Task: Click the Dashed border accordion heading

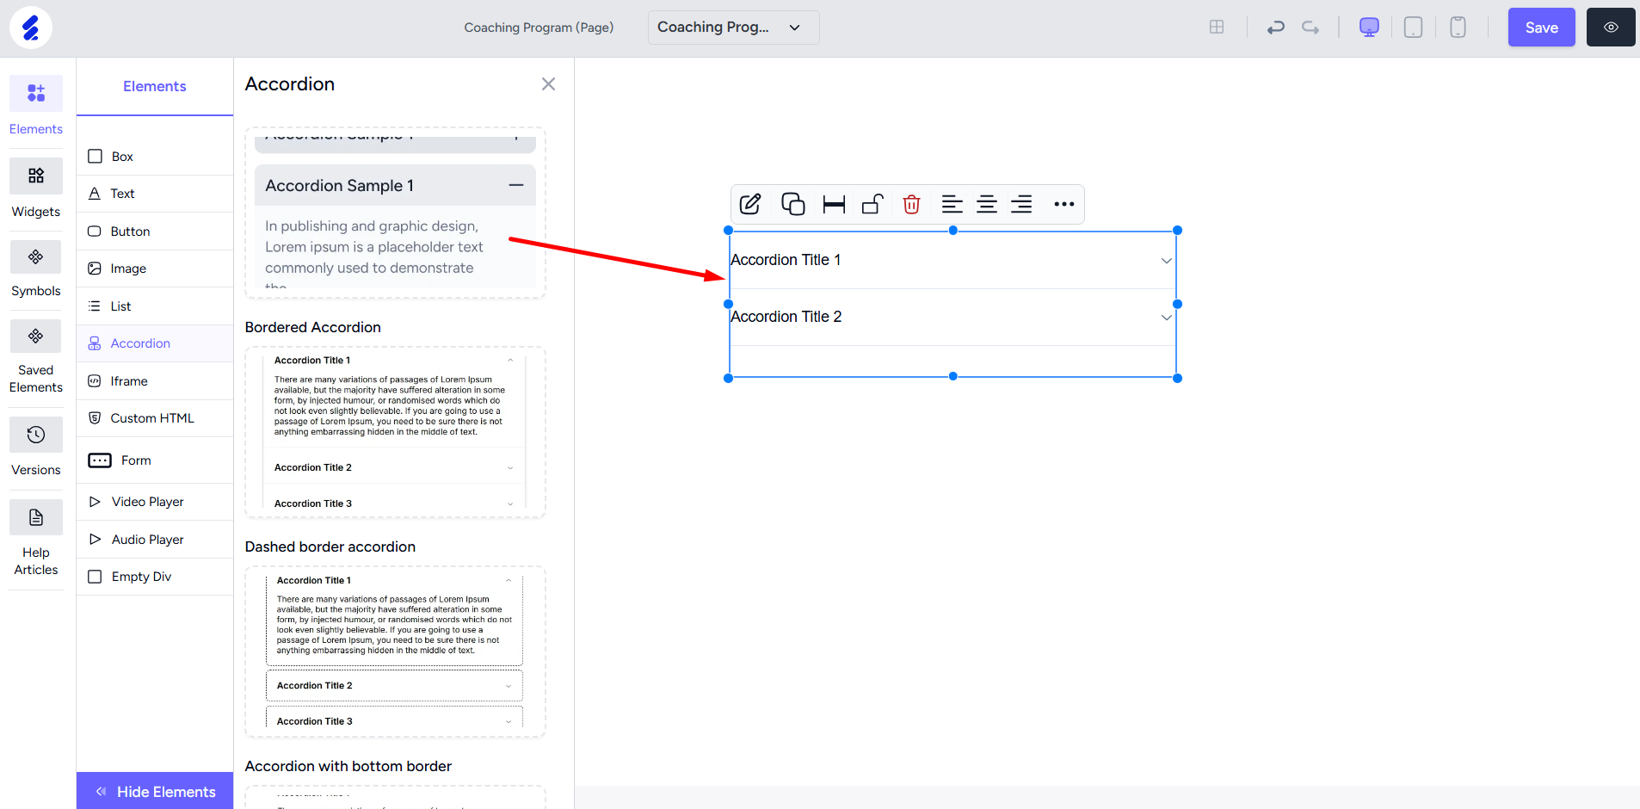Action: coord(330,547)
